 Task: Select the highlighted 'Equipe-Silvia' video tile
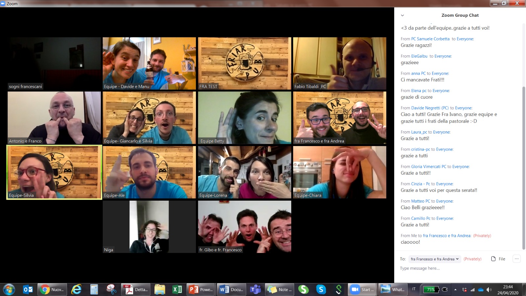pyautogui.click(x=54, y=172)
